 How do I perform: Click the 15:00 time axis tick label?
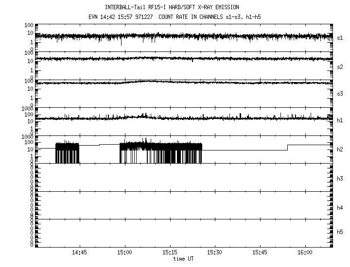pos(125,253)
